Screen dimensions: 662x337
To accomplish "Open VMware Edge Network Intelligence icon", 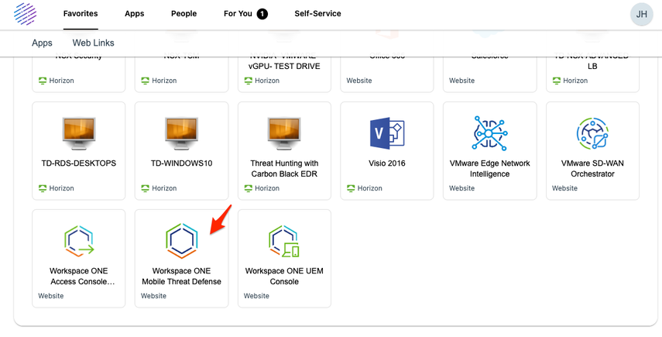I will pyautogui.click(x=489, y=133).
